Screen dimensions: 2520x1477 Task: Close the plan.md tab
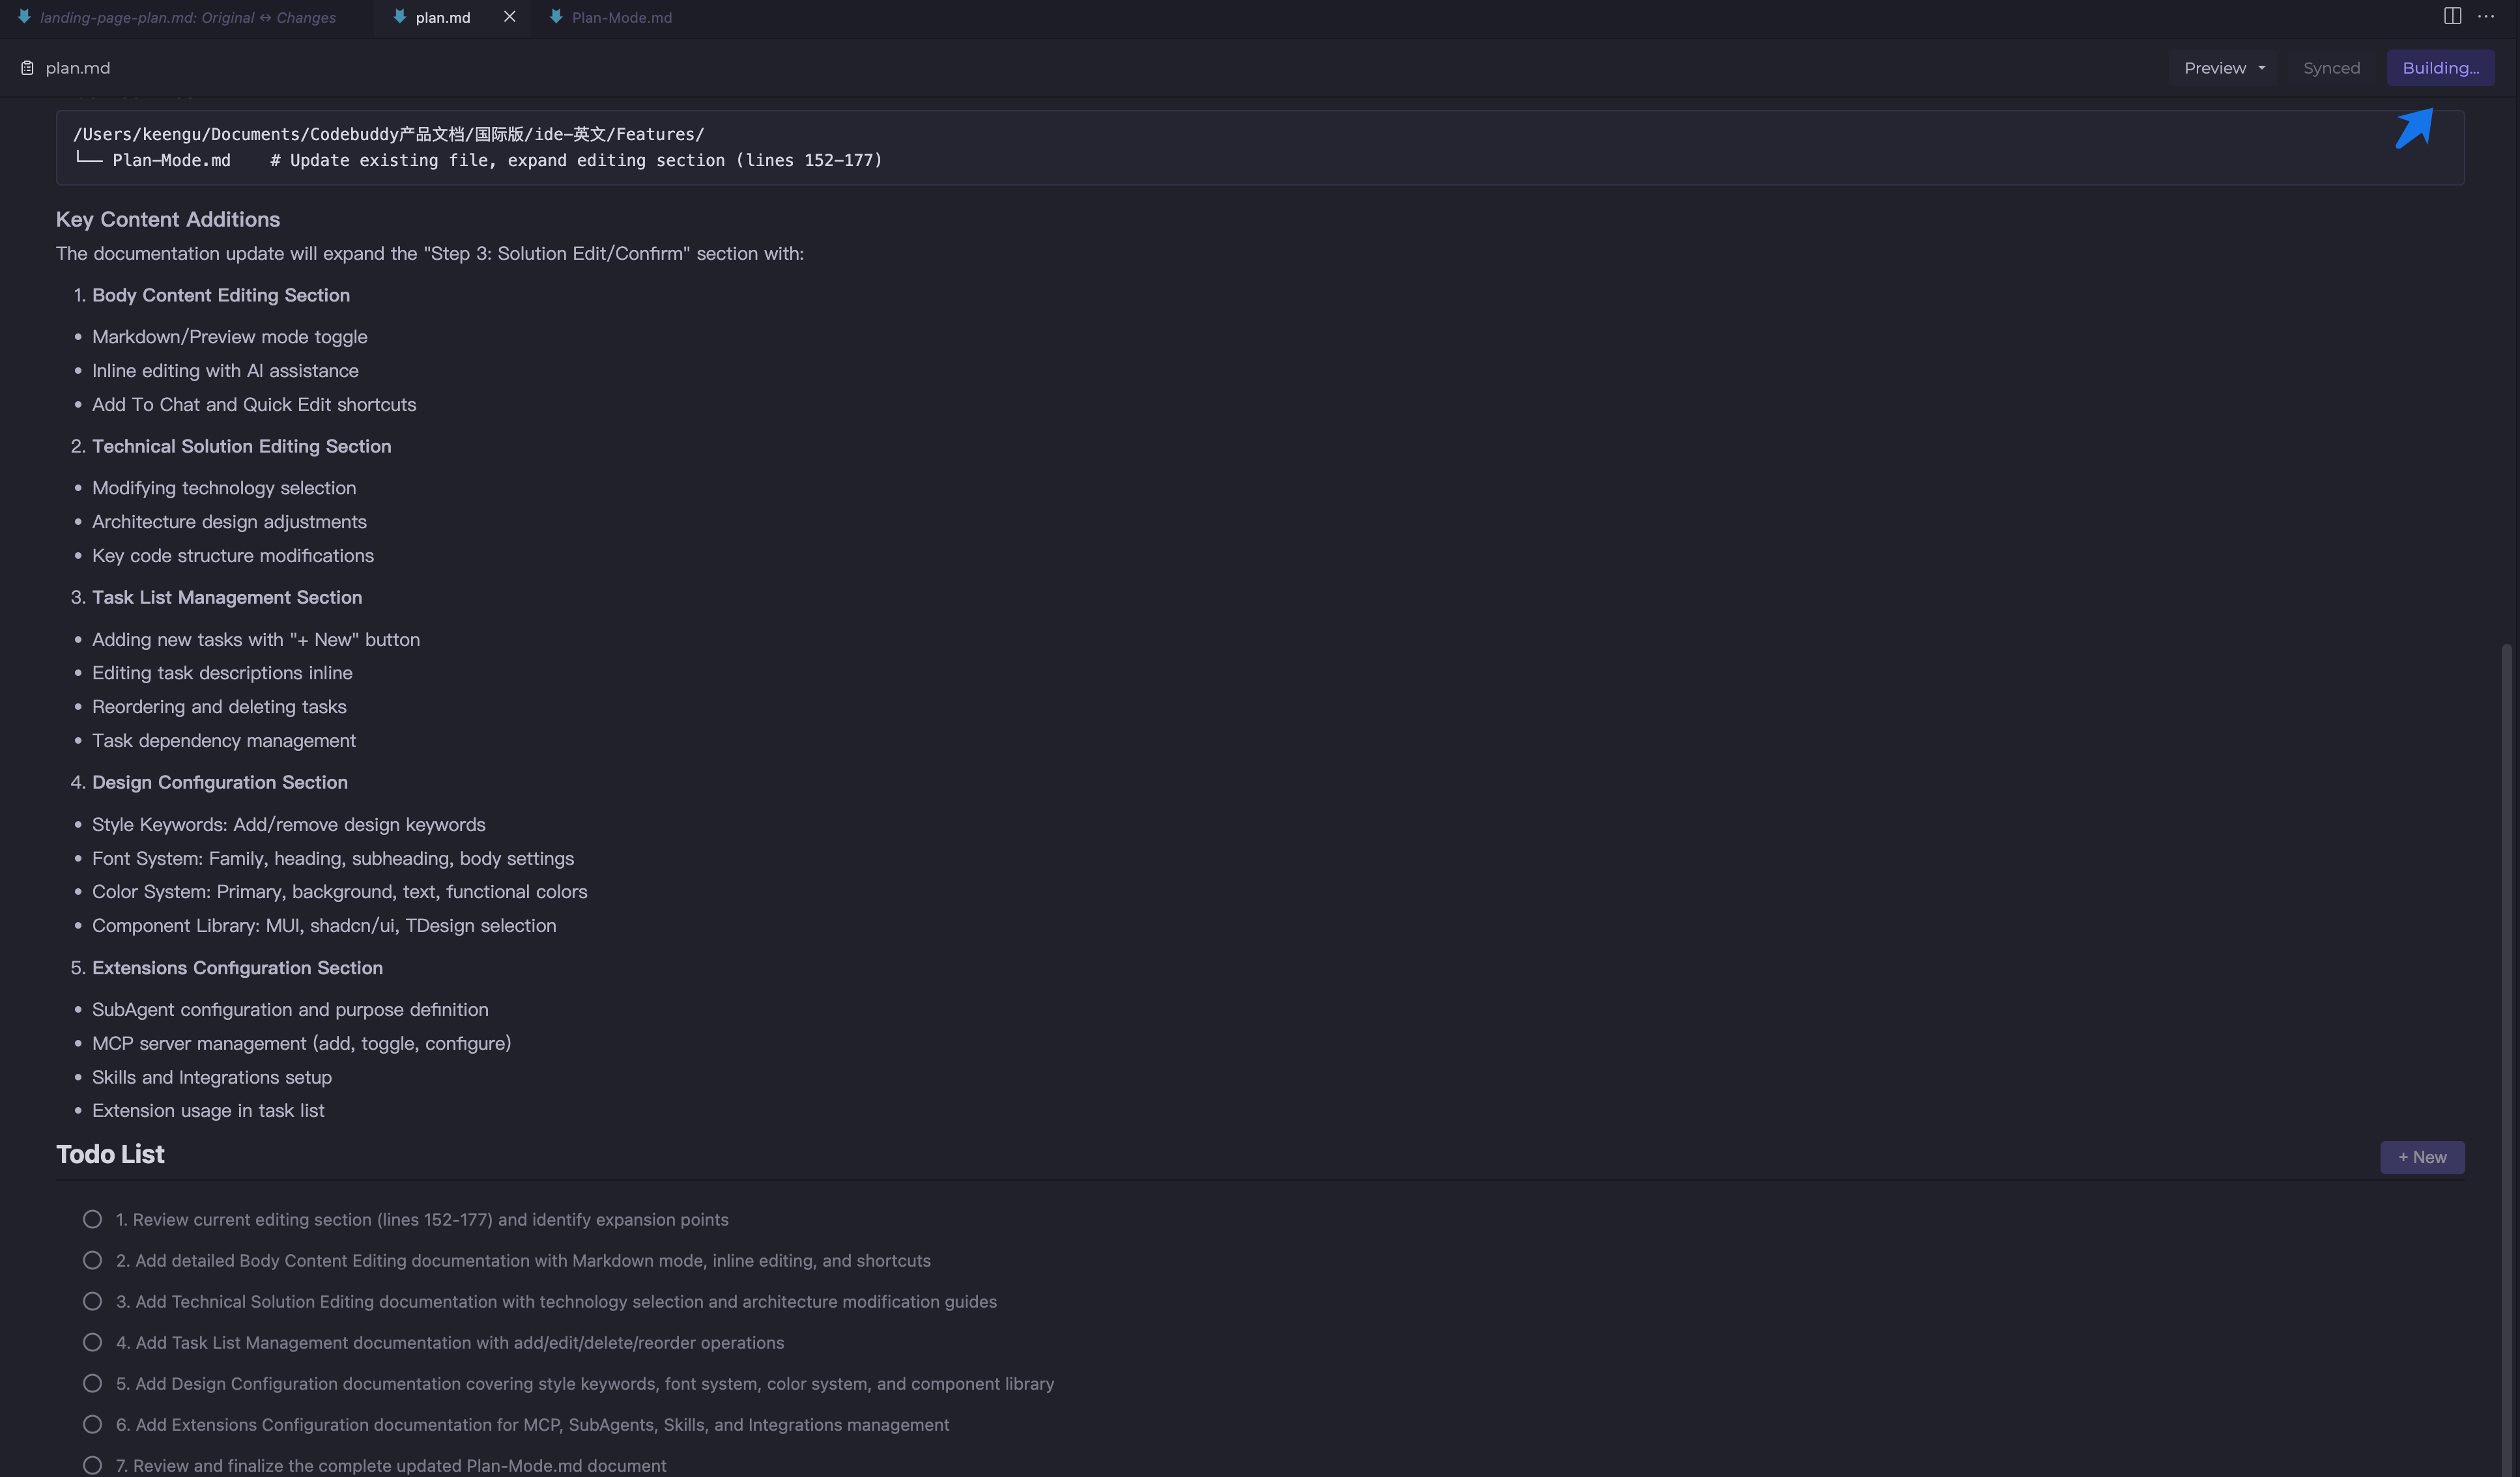point(510,17)
